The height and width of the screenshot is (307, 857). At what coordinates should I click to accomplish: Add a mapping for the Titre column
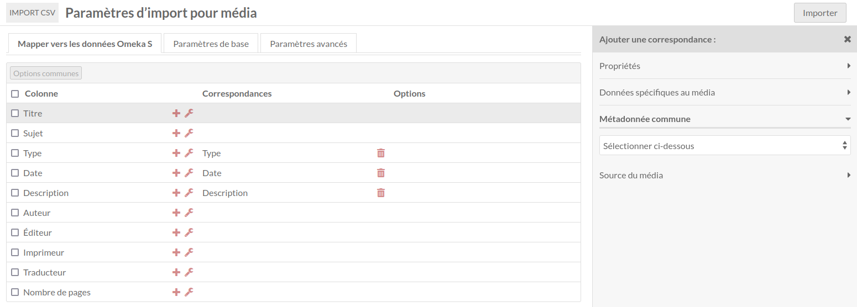pyautogui.click(x=176, y=113)
